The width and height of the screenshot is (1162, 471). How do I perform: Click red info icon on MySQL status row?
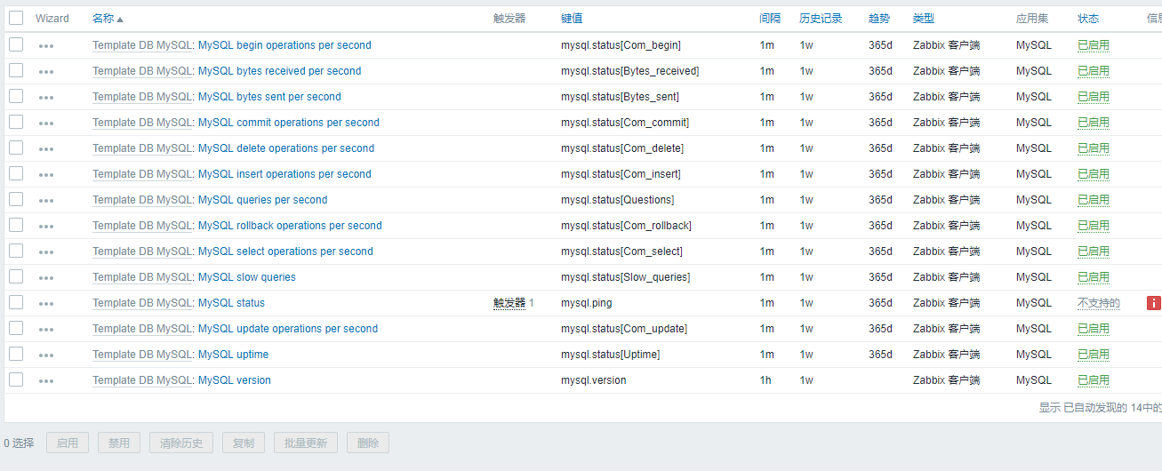coord(1154,303)
